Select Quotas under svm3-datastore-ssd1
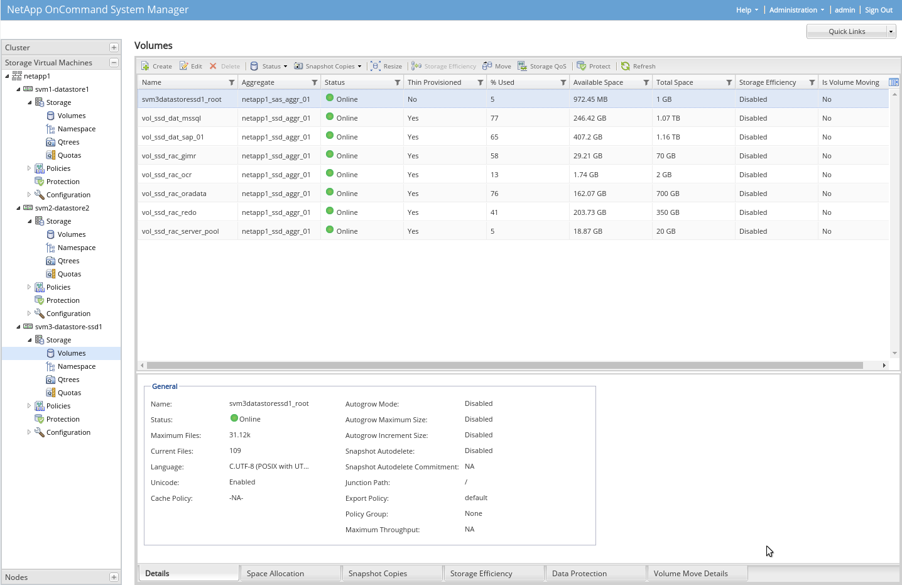This screenshot has height=585, width=902. (69, 393)
